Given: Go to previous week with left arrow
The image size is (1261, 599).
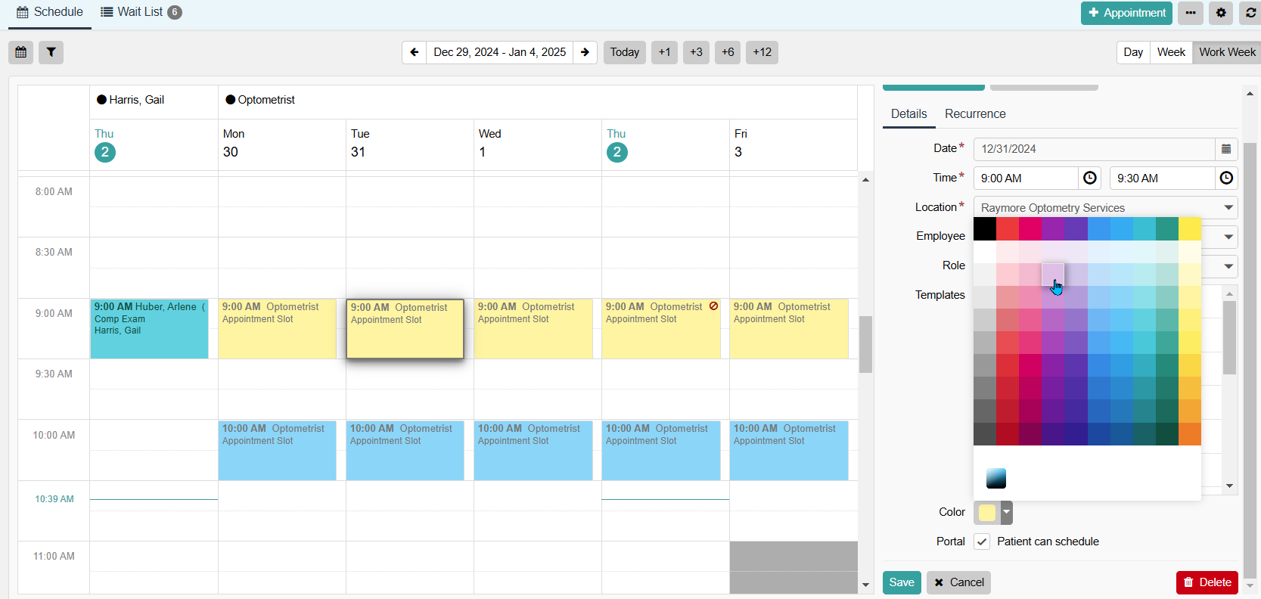Looking at the screenshot, I should (414, 52).
